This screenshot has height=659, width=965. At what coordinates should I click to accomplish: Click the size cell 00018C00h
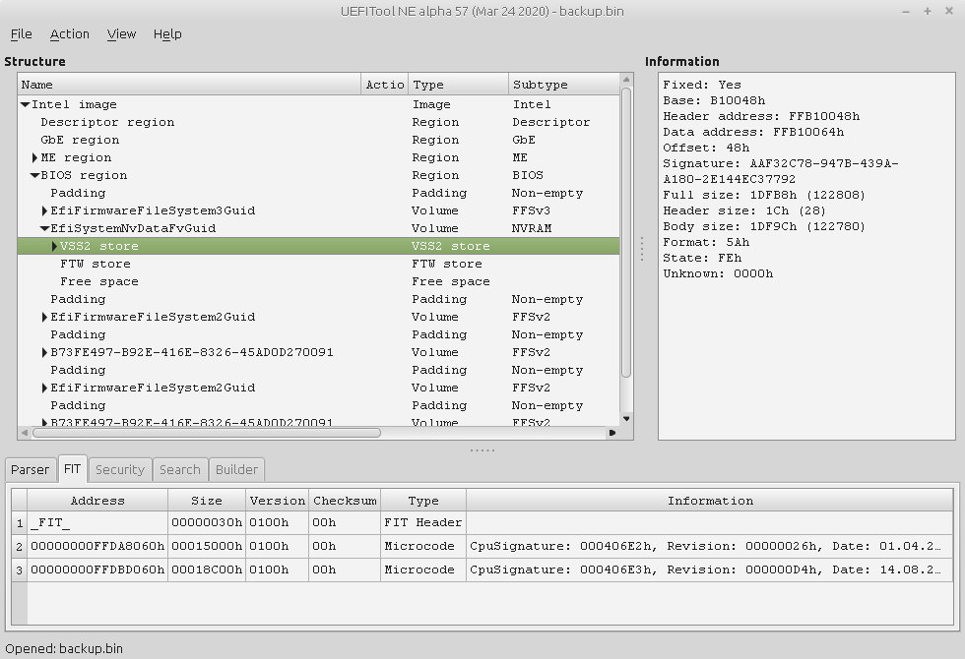[x=207, y=569]
